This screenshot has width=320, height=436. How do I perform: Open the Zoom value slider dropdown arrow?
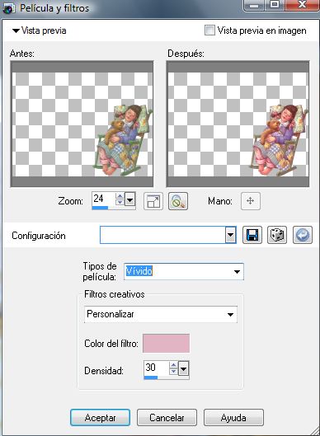[x=130, y=199]
